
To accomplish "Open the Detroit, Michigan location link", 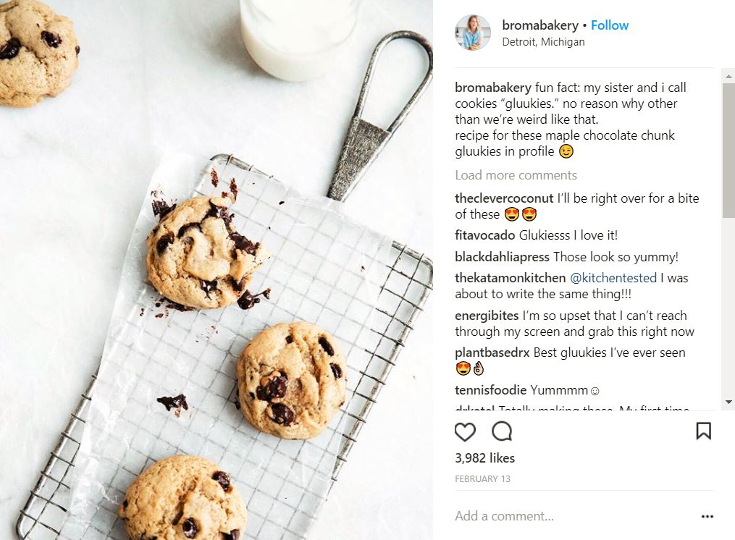I will (x=543, y=42).
